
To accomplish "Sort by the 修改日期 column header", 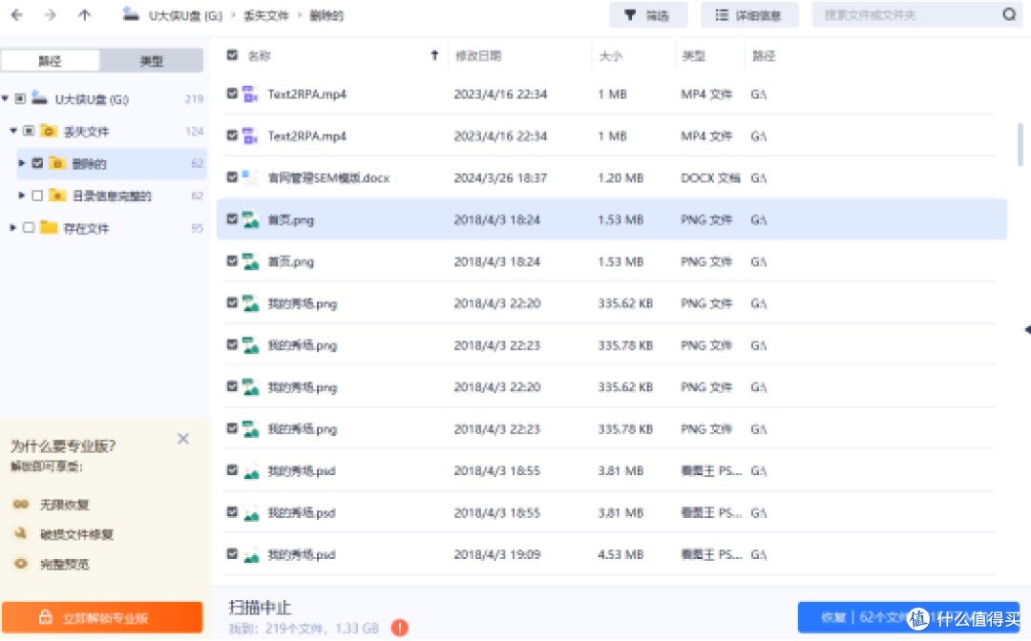I will [x=478, y=56].
